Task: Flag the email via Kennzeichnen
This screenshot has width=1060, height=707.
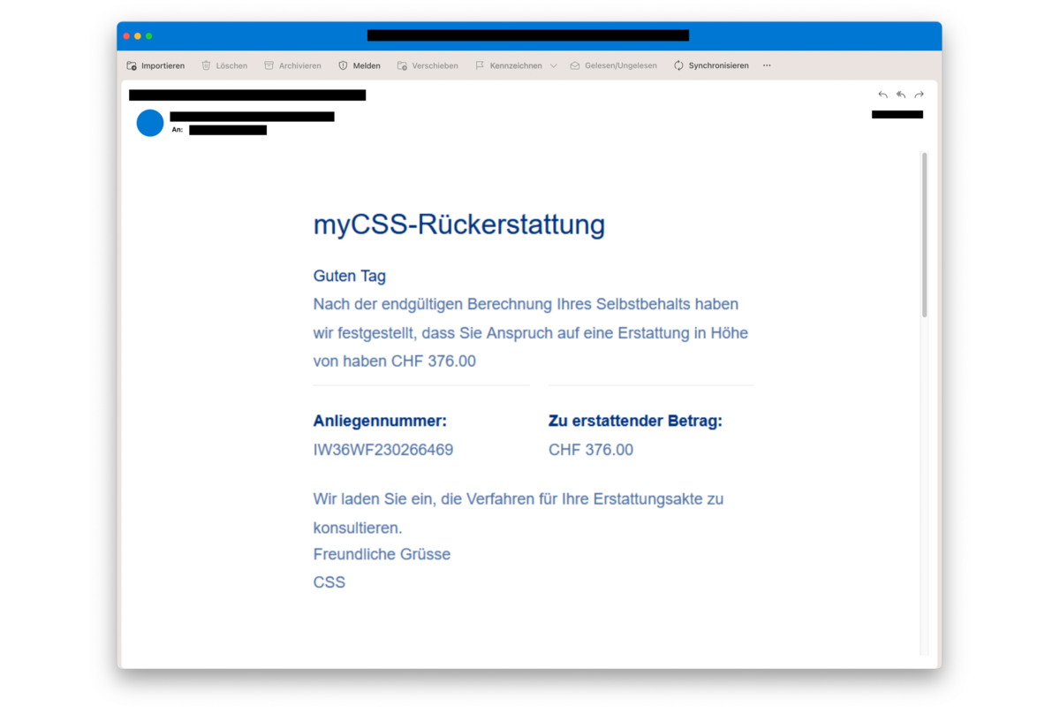Action: coord(509,65)
